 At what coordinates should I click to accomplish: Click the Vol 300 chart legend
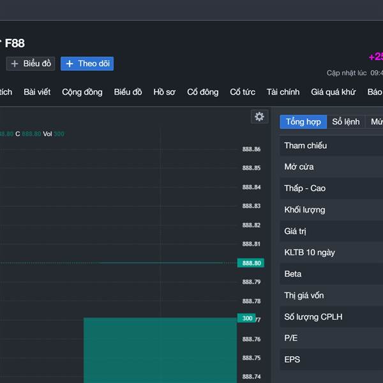pos(54,134)
